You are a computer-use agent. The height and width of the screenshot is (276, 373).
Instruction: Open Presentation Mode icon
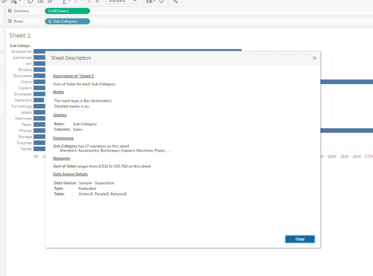(161, 1)
